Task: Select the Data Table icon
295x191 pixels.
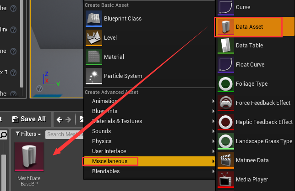Action: [226, 46]
